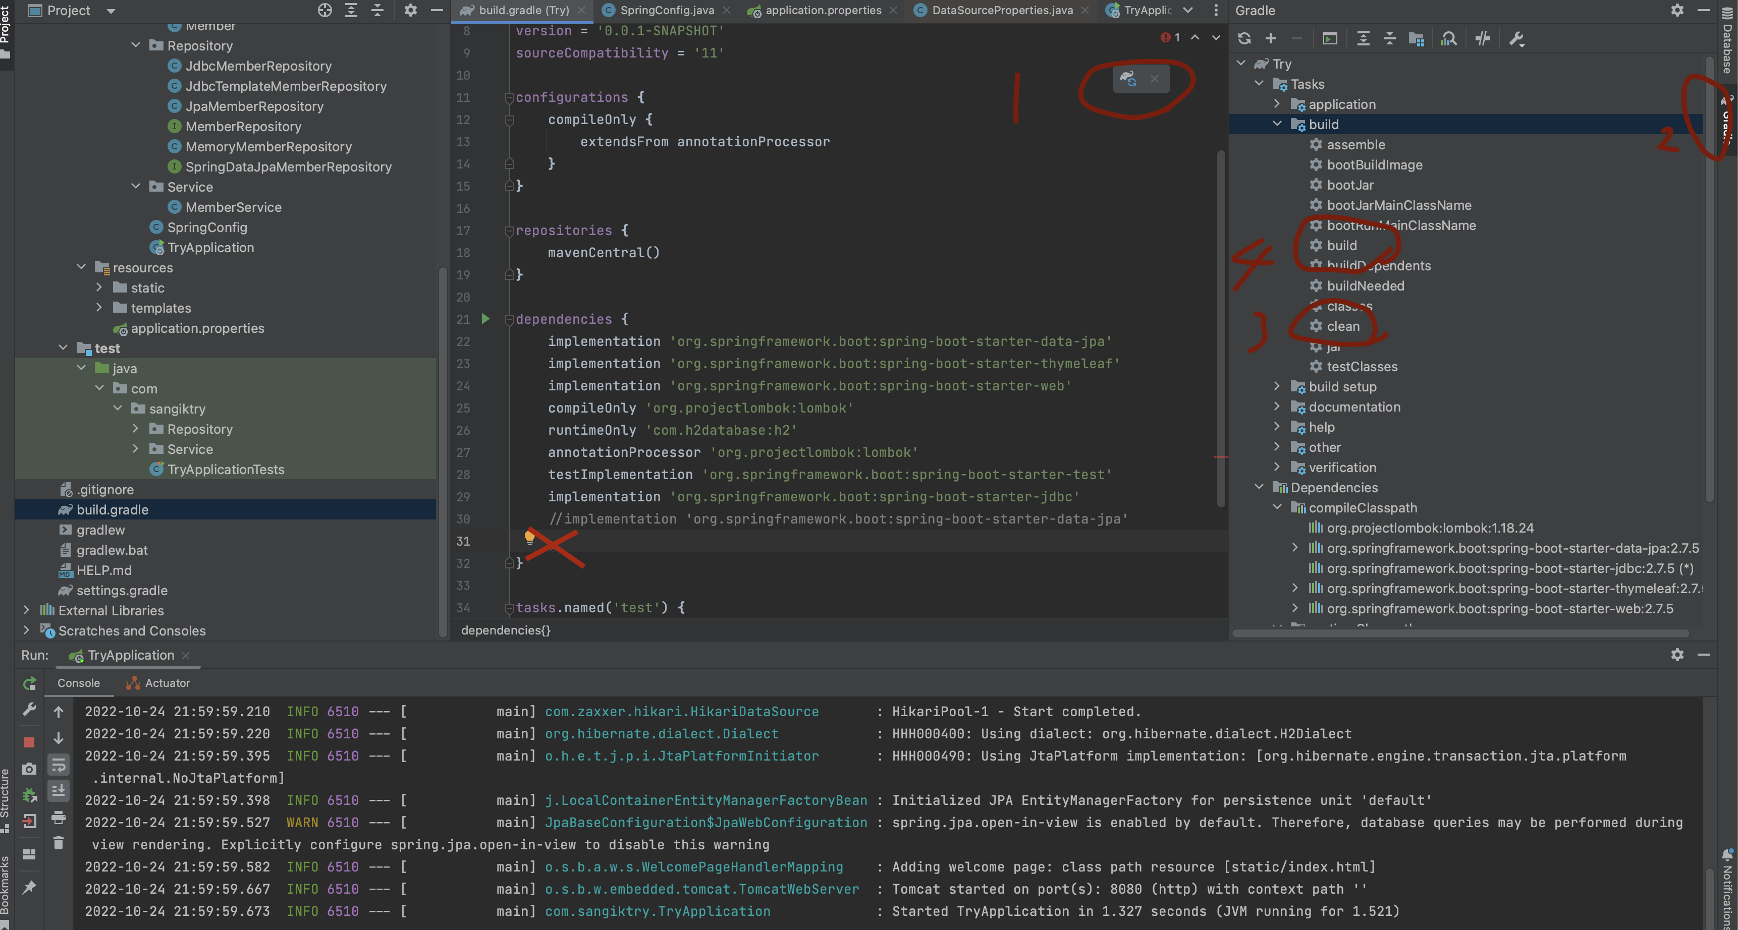Toggle Database tool window stripe button

pos(1728,39)
